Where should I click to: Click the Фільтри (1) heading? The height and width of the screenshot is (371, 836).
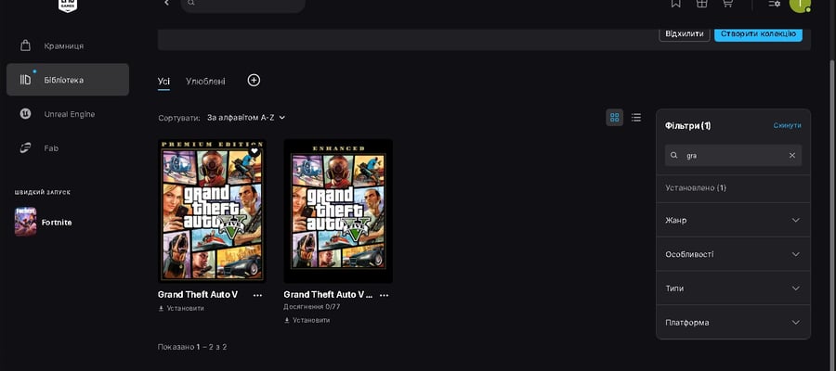click(688, 125)
